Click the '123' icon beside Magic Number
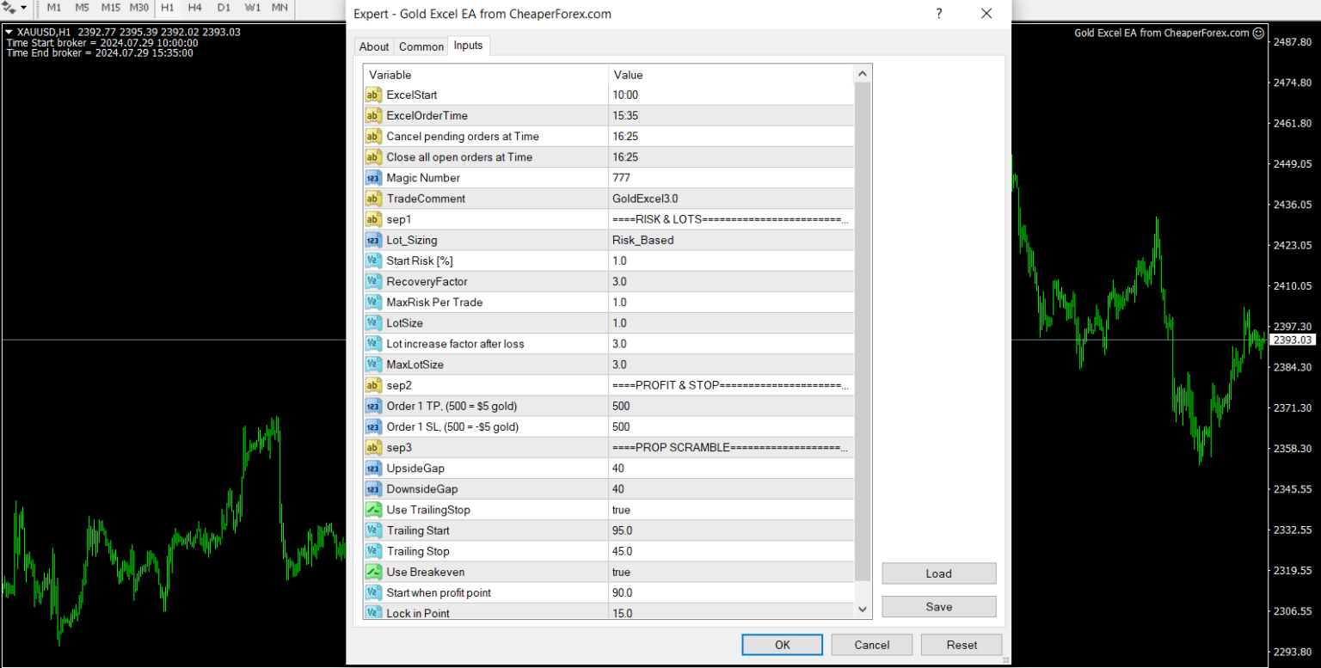The image size is (1321, 668). (x=373, y=178)
